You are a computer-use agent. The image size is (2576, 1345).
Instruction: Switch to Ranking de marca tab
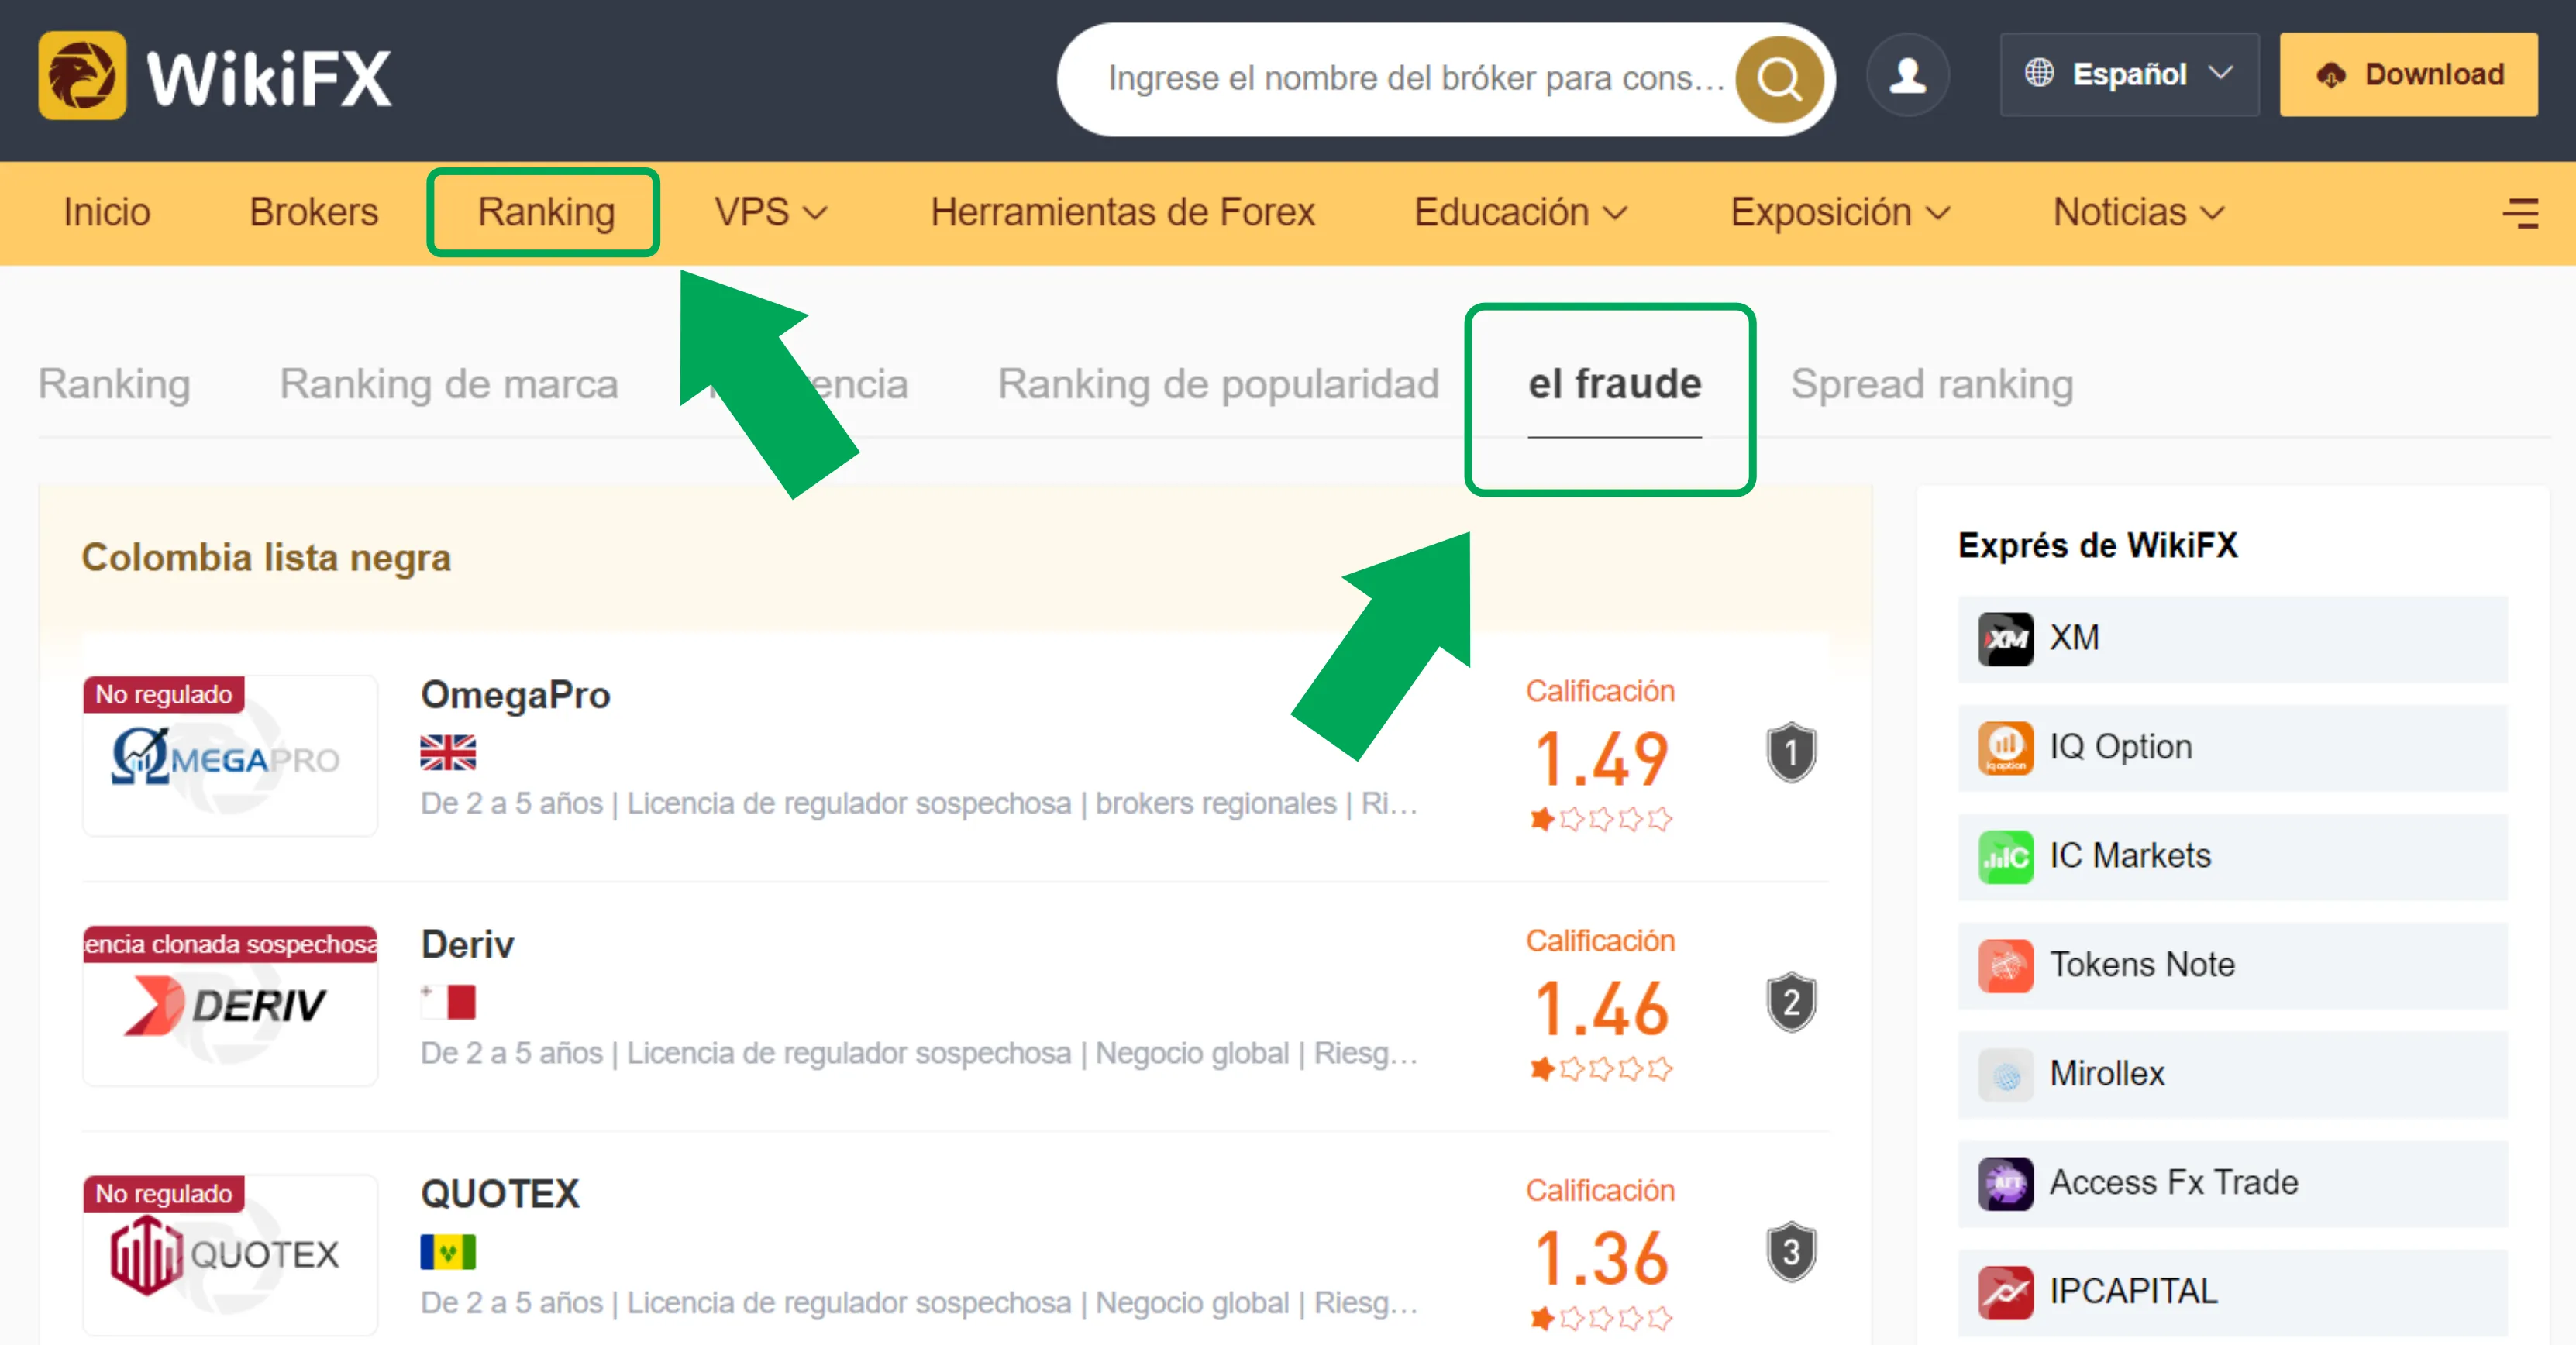click(x=449, y=384)
